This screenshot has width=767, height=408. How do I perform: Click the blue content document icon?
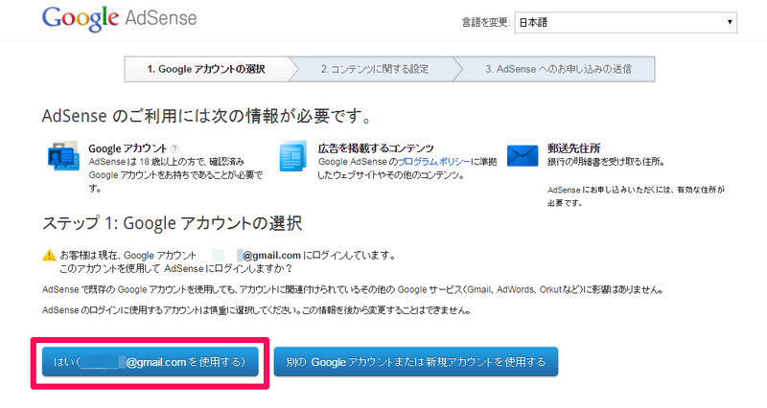pyautogui.click(x=292, y=156)
